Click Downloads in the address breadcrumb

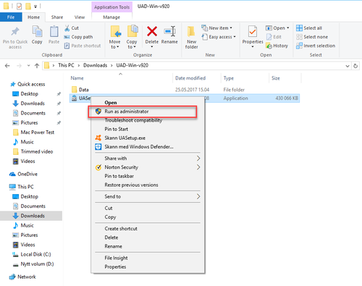(95, 65)
